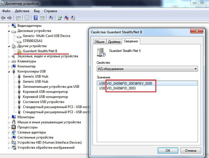Open the Вид menu
This screenshot has height=158, width=209.
37,11
